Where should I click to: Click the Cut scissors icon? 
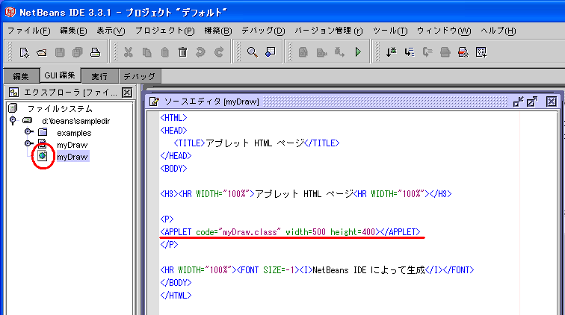[129, 52]
